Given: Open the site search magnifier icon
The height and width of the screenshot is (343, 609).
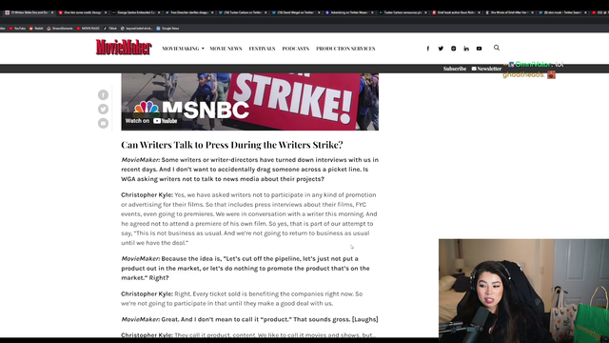Looking at the screenshot, I should coord(497,48).
